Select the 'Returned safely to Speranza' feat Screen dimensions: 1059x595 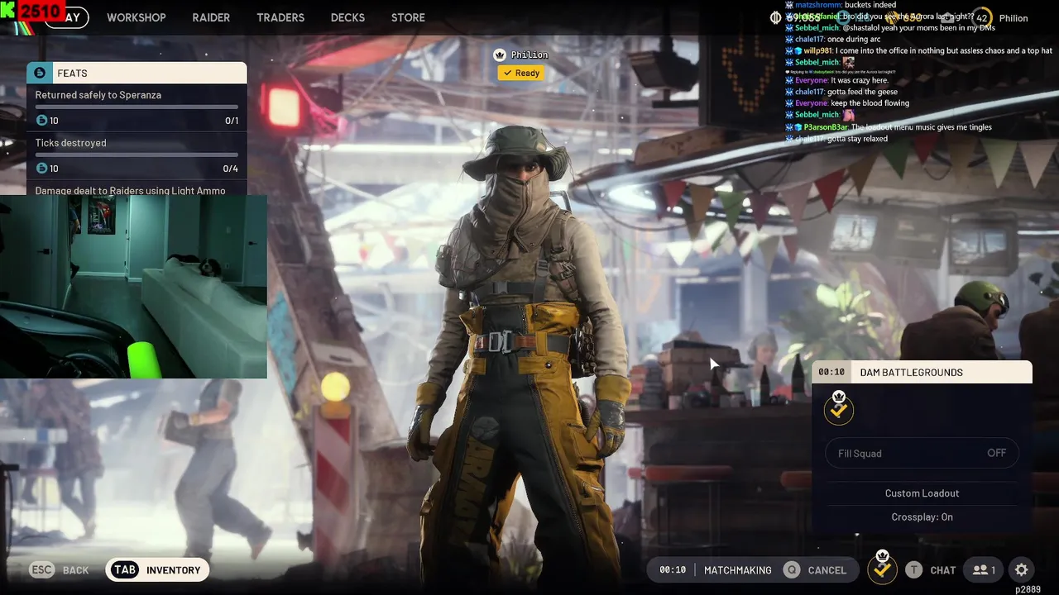pyautogui.click(x=137, y=107)
